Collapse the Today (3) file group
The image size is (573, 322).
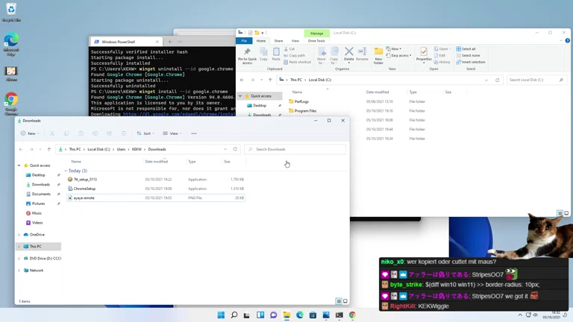pos(66,171)
